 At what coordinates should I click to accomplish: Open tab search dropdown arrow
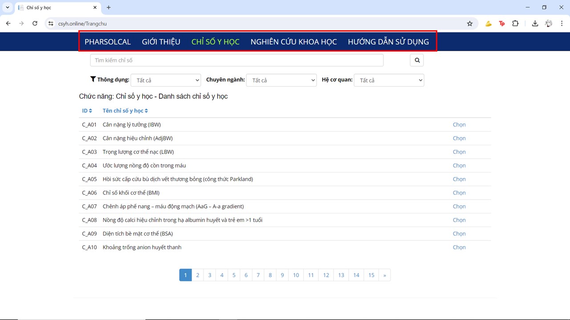[x=8, y=8]
